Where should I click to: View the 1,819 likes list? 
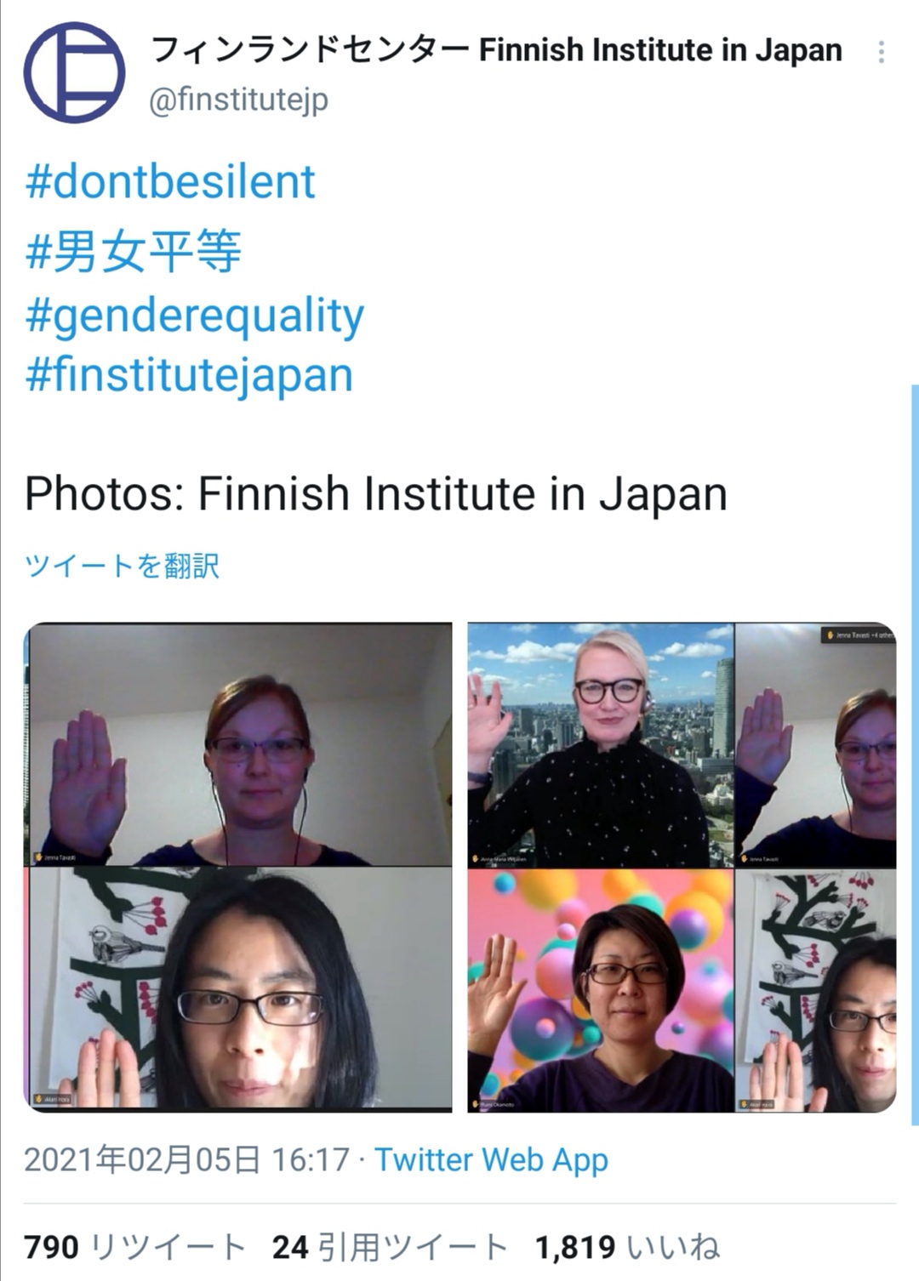pos(627,1247)
